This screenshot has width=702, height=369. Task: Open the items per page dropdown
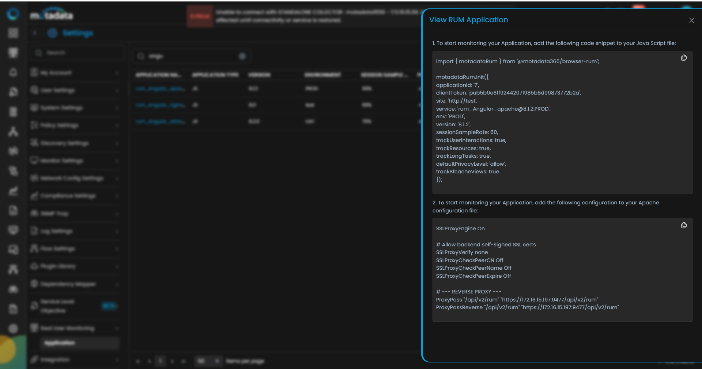pos(208,361)
